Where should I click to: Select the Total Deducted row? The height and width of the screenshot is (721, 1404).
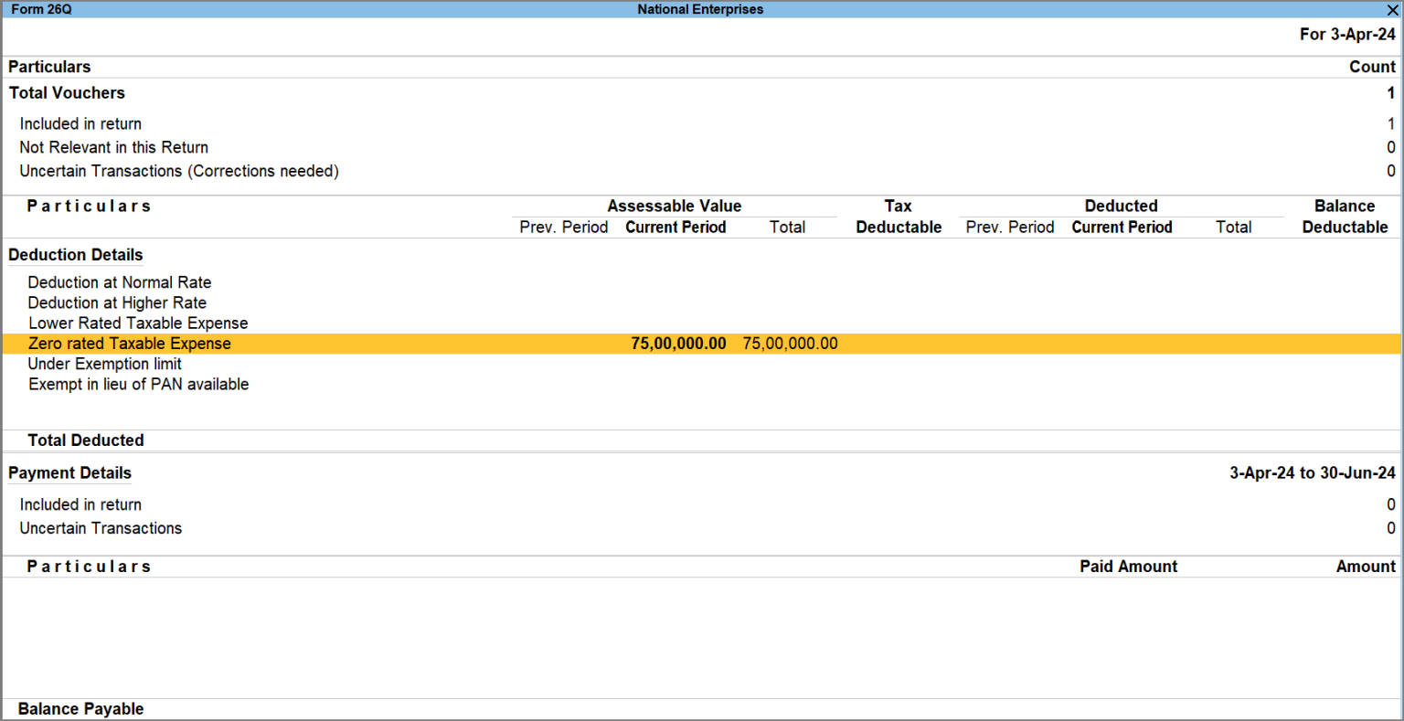click(85, 440)
